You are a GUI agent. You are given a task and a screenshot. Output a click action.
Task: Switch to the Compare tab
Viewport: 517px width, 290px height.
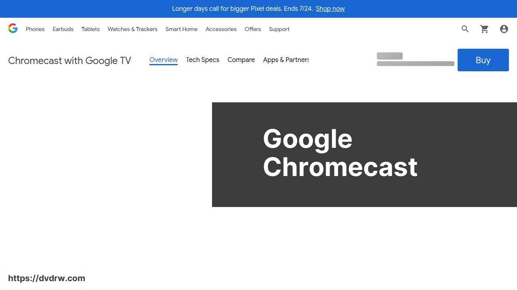(x=241, y=60)
